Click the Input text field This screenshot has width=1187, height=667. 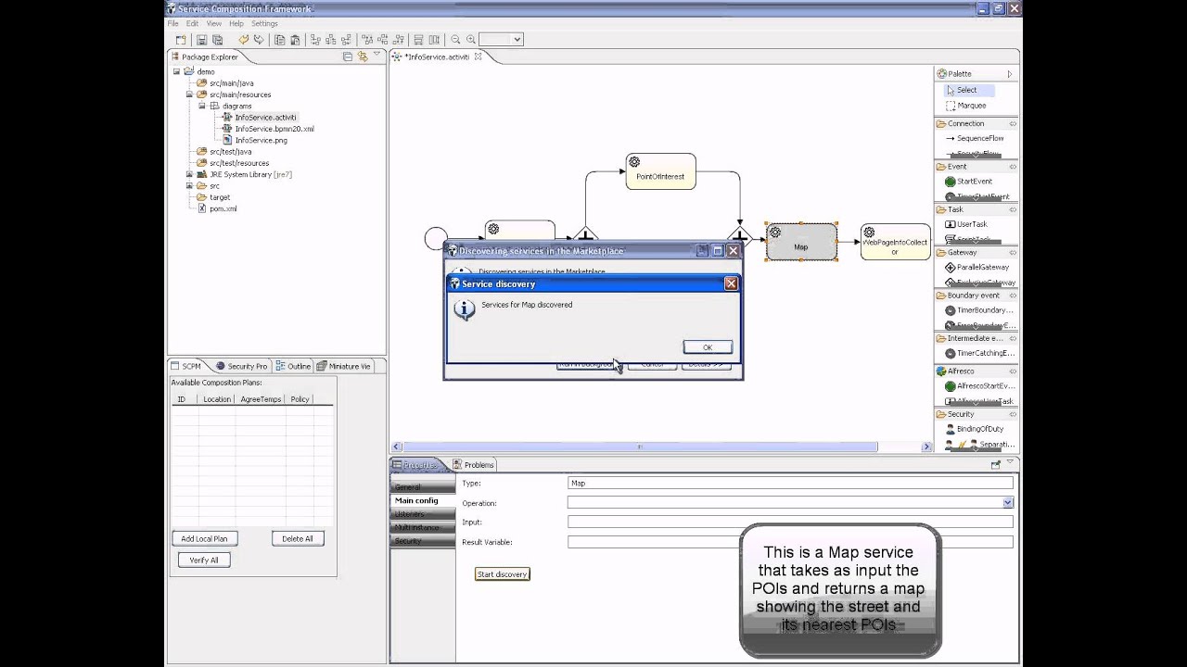tap(790, 522)
